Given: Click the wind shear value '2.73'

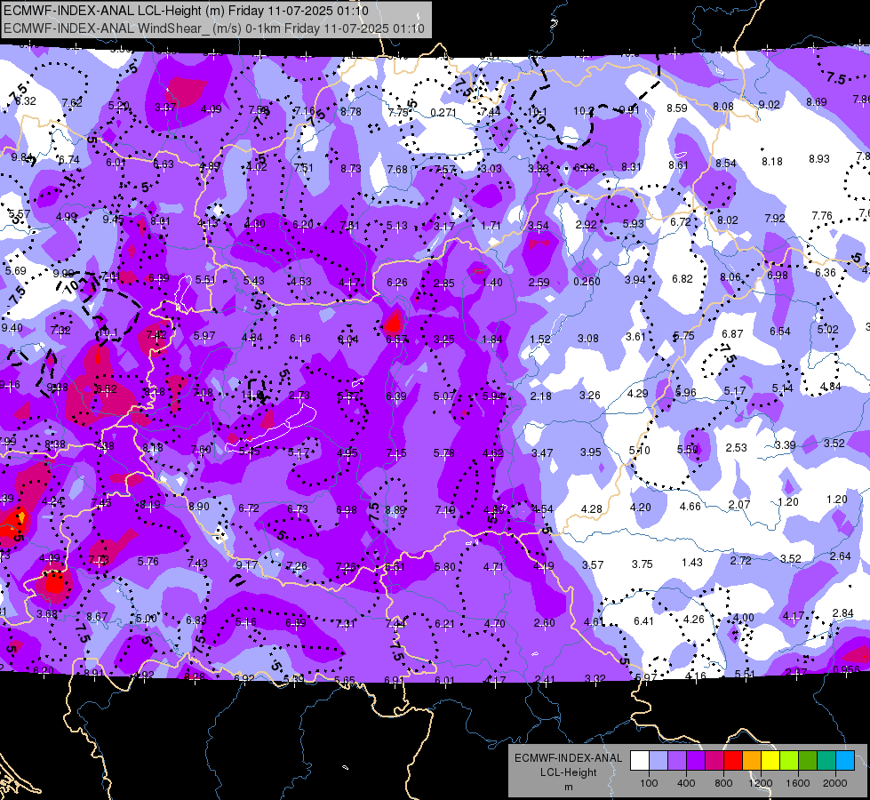Looking at the screenshot, I should (299, 396).
